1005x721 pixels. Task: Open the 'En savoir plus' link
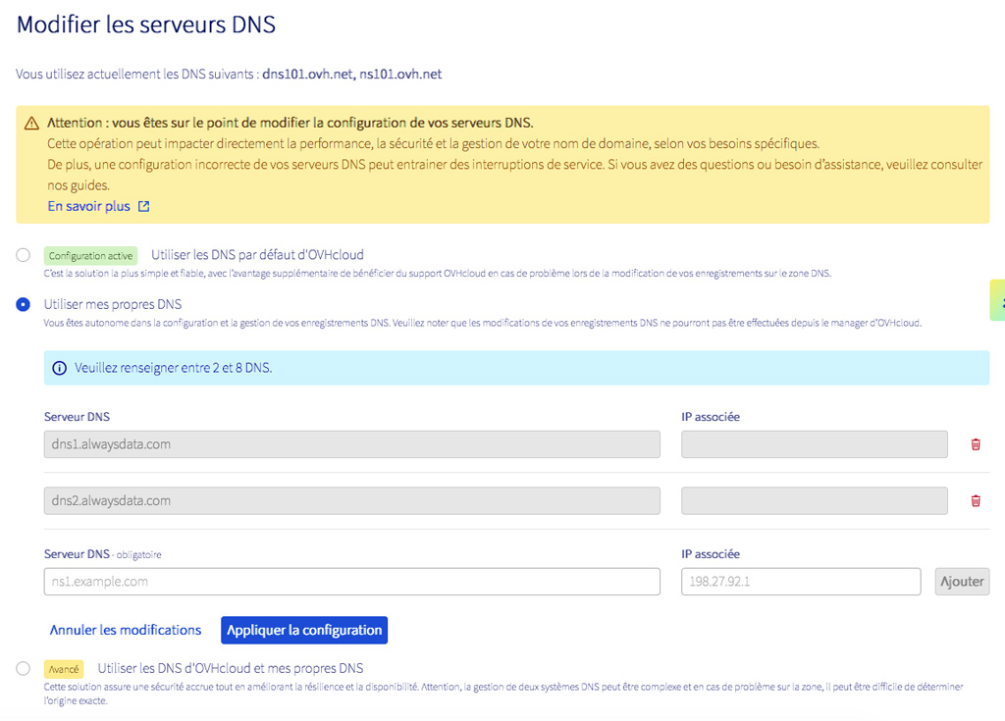89,206
